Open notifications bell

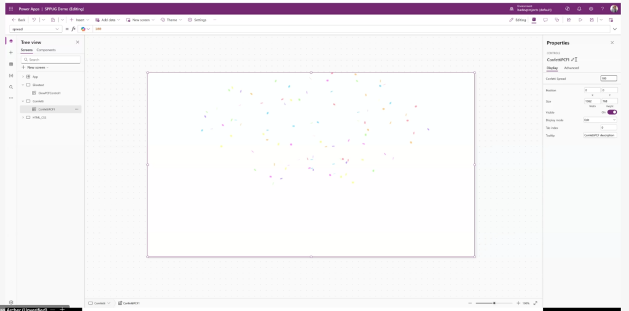[579, 9]
